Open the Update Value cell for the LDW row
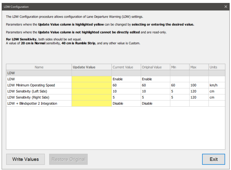231x170 pixels. click(92, 79)
